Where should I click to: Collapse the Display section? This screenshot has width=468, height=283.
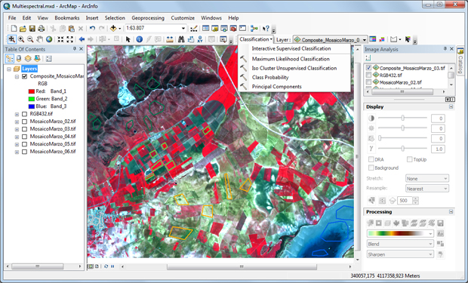point(451,106)
